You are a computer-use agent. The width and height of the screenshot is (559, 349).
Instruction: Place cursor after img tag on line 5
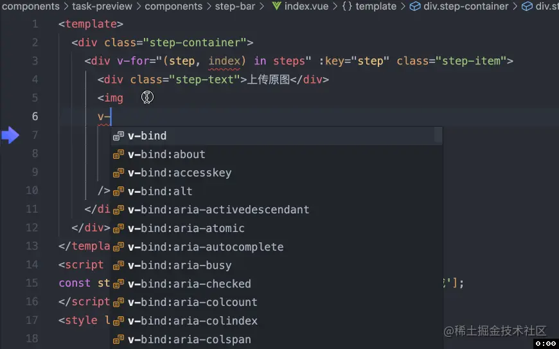click(124, 98)
